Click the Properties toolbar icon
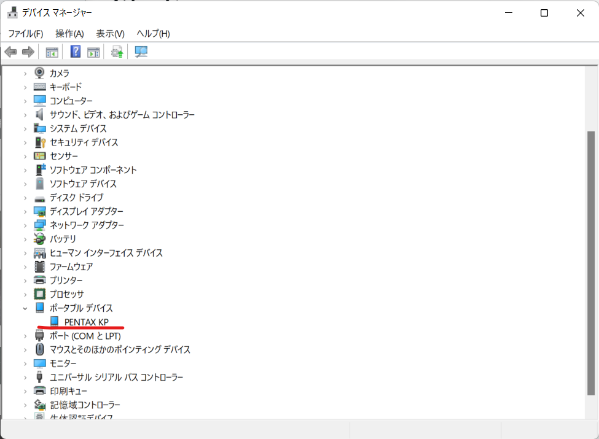Image resolution: width=599 pixels, height=439 pixels. tap(93, 52)
